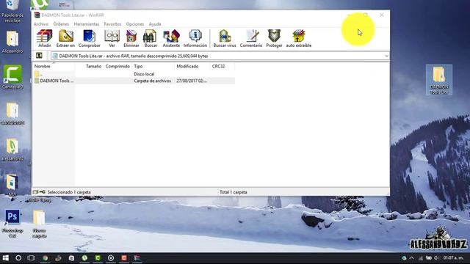The image size is (470, 264).
Task: Sort by the CRC32 column header
Action: [x=223, y=66]
